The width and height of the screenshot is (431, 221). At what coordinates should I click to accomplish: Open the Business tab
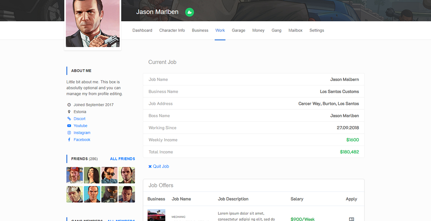pos(200,30)
